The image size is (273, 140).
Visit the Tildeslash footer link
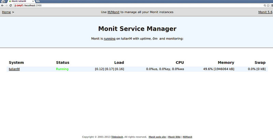(x=118, y=137)
